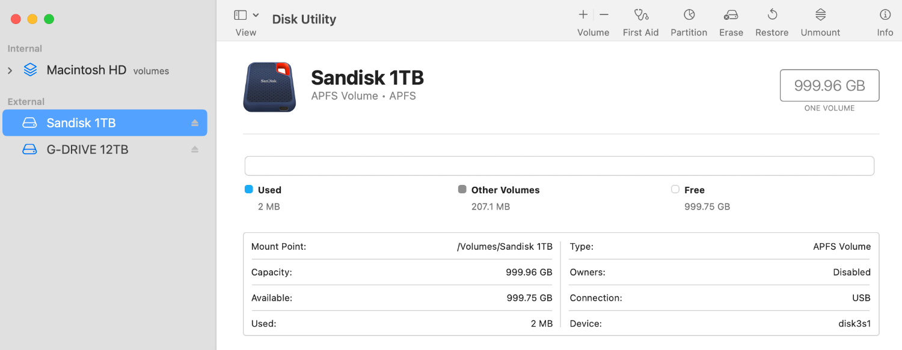
Task: Remove volume with minus icon
Action: point(604,15)
